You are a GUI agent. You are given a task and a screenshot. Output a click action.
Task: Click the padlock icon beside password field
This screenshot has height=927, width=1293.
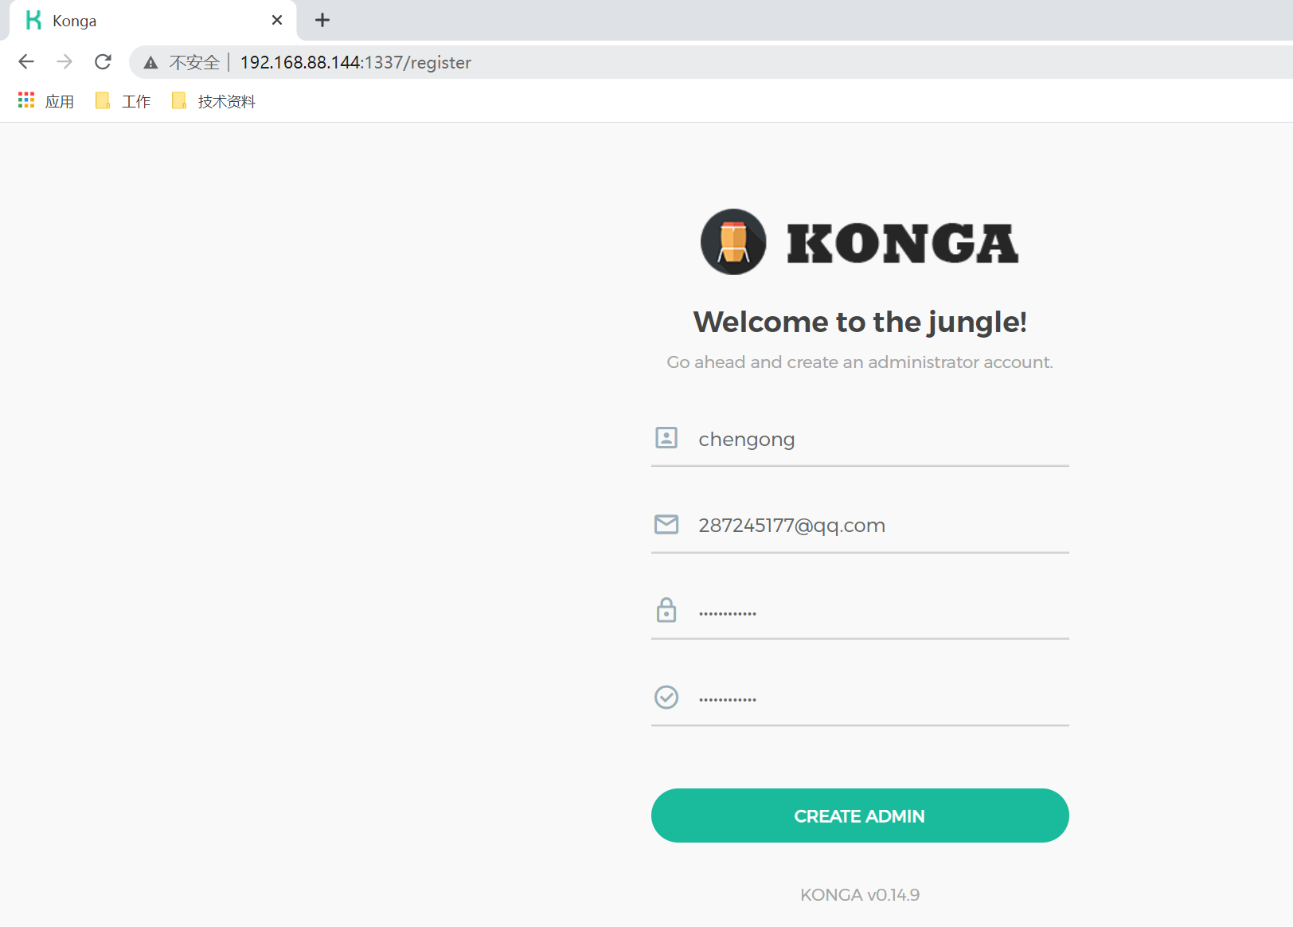[666, 610]
